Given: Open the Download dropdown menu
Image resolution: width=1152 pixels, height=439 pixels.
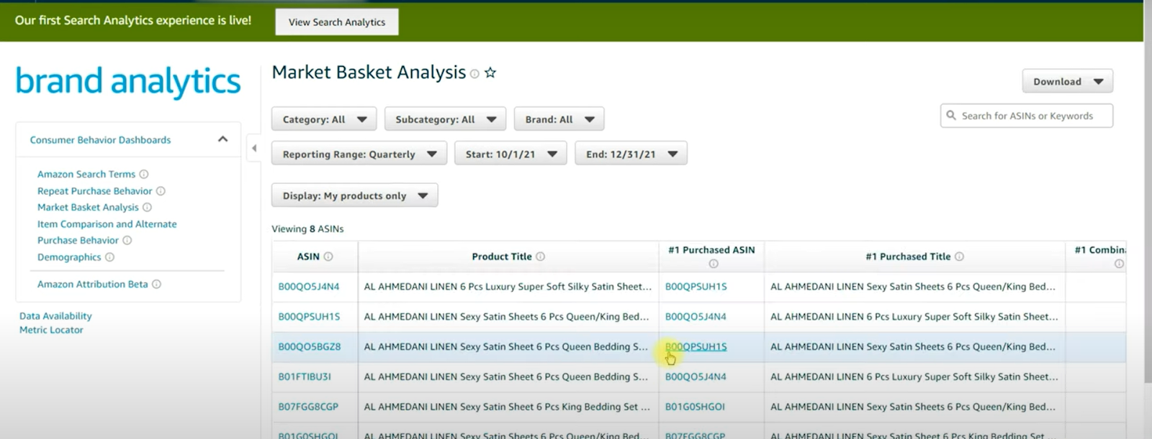Looking at the screenshot, I should (1067, 81).
